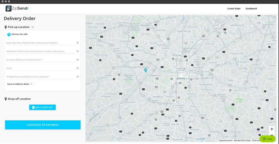Focus the Suite, Apt, Floor details field
This screenshot has height=144, width=279.
pyautogui.click(x=40, y=43)
